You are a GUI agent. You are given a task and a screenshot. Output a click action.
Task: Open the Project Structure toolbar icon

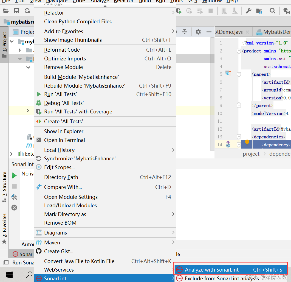(x=259, y=11)
